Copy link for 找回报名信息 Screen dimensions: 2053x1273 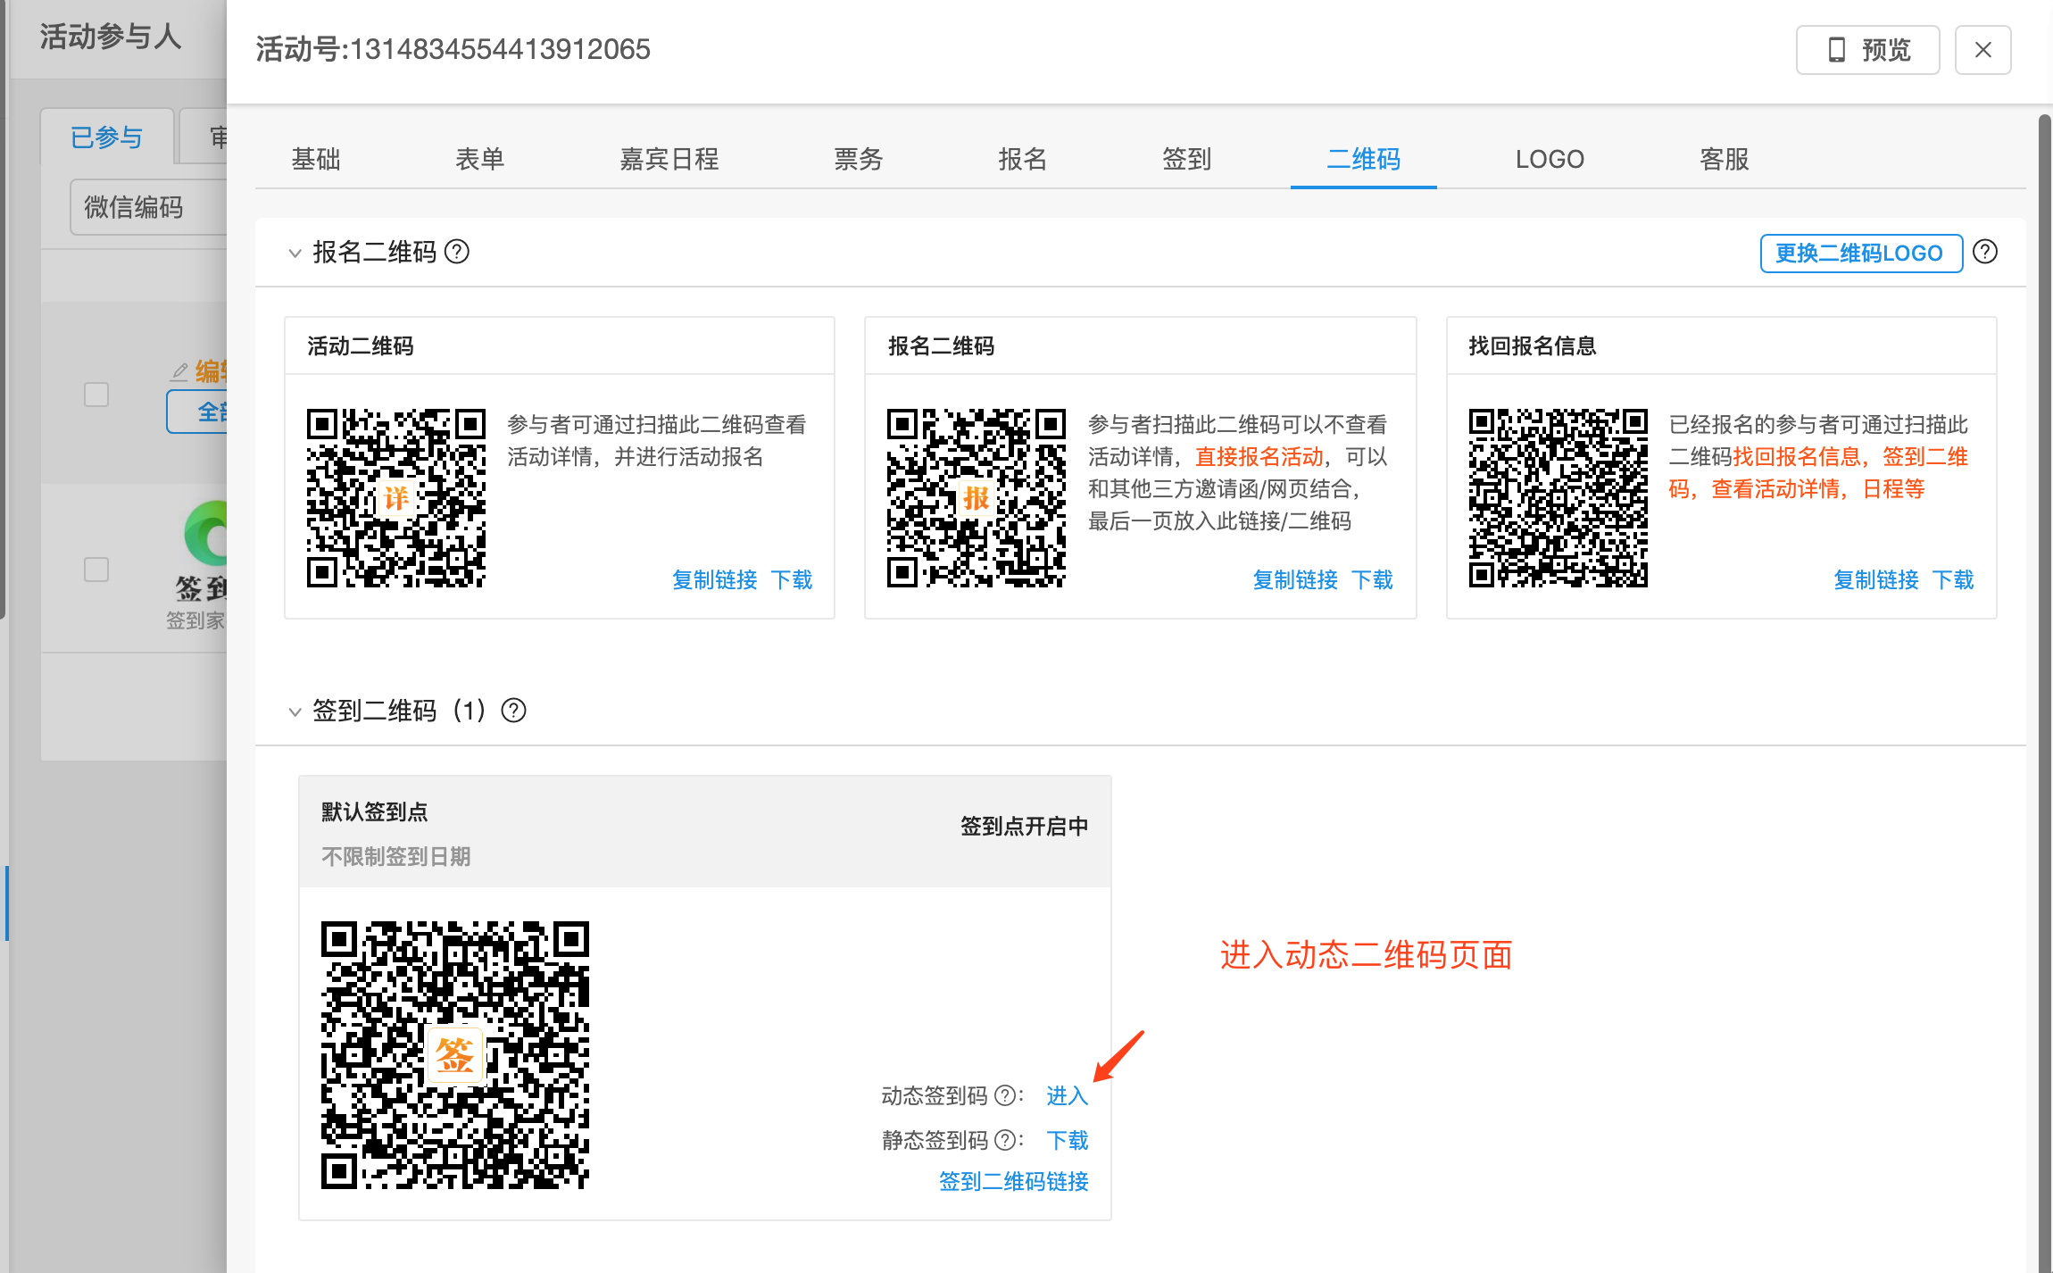point(1876,580)
